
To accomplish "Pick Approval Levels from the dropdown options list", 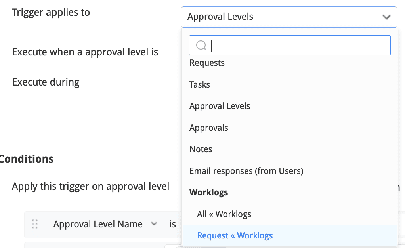I will [x=220, y=106].
